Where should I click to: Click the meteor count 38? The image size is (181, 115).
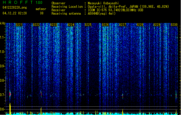pyautogui.click(x=42, y=13)
